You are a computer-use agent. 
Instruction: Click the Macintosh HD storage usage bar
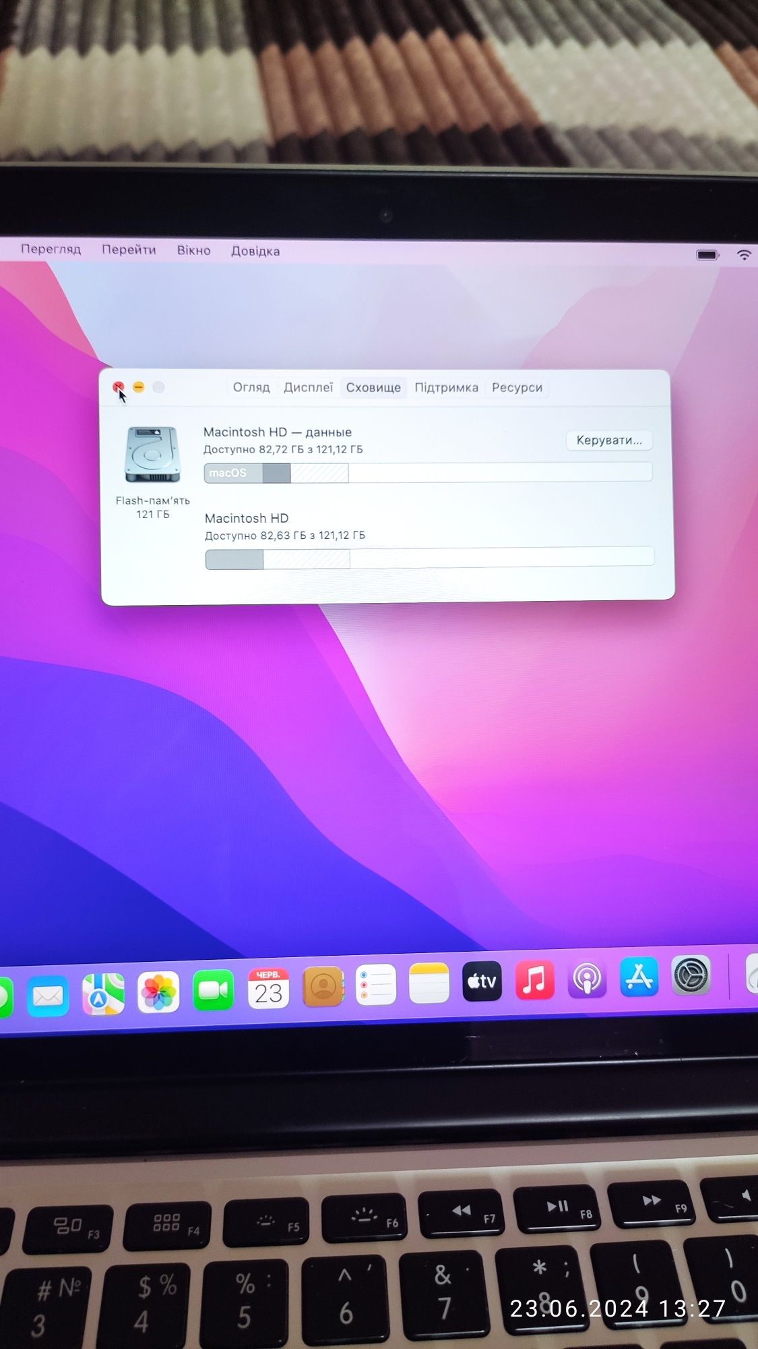tap(429, 558)
